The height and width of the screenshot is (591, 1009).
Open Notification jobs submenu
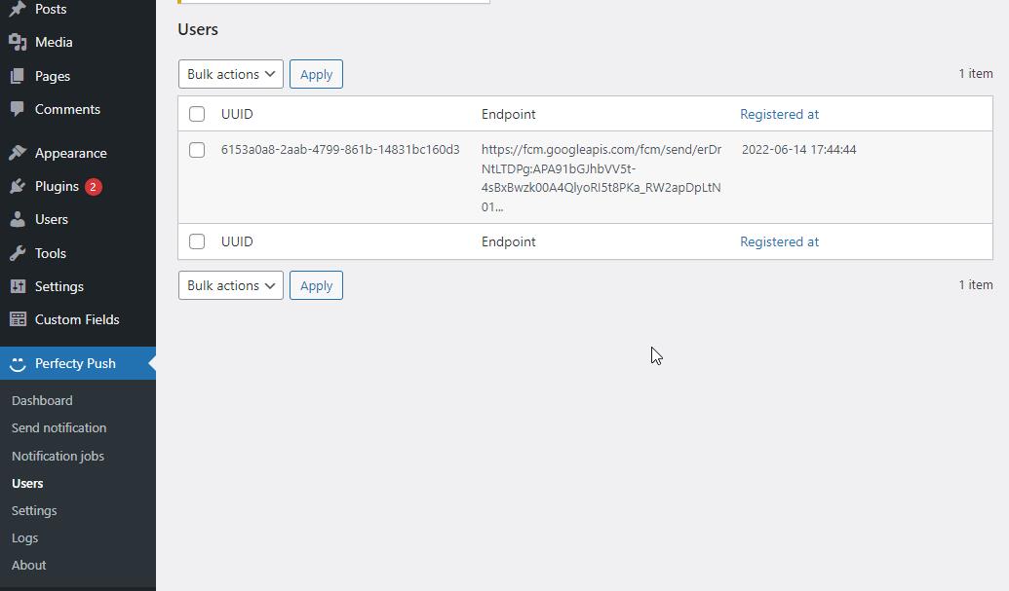click(x=58, y=456)
